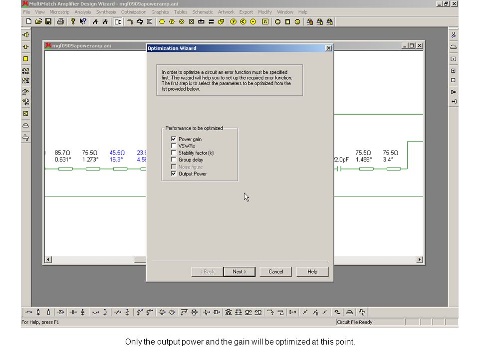
Task: Enable the Stability factor (k) checkbox
Action: tap(174, 153)
